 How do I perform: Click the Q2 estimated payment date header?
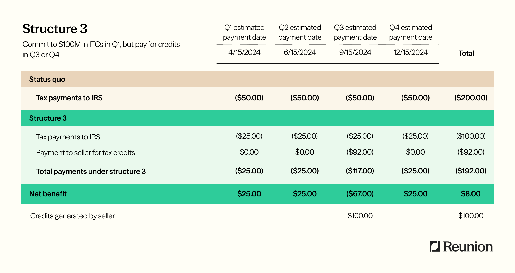tap(300, 32)
